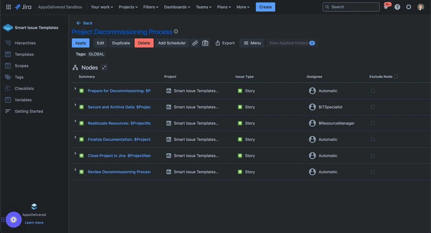This screenshot has width=431, height=233.
Task: Toggle the Exclude Node header checkbox
Action: tap(396, 76)
